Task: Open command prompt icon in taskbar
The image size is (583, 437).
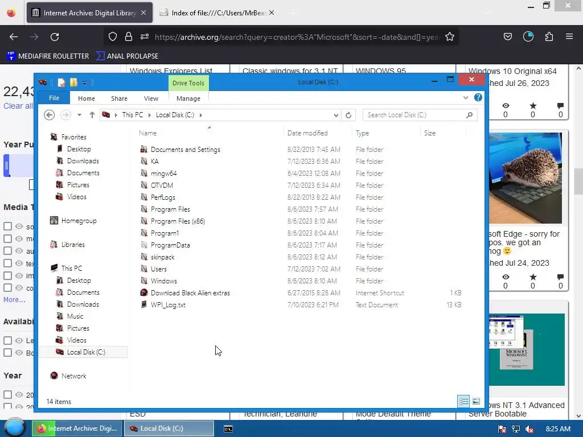Action: (x=228, y=429)
